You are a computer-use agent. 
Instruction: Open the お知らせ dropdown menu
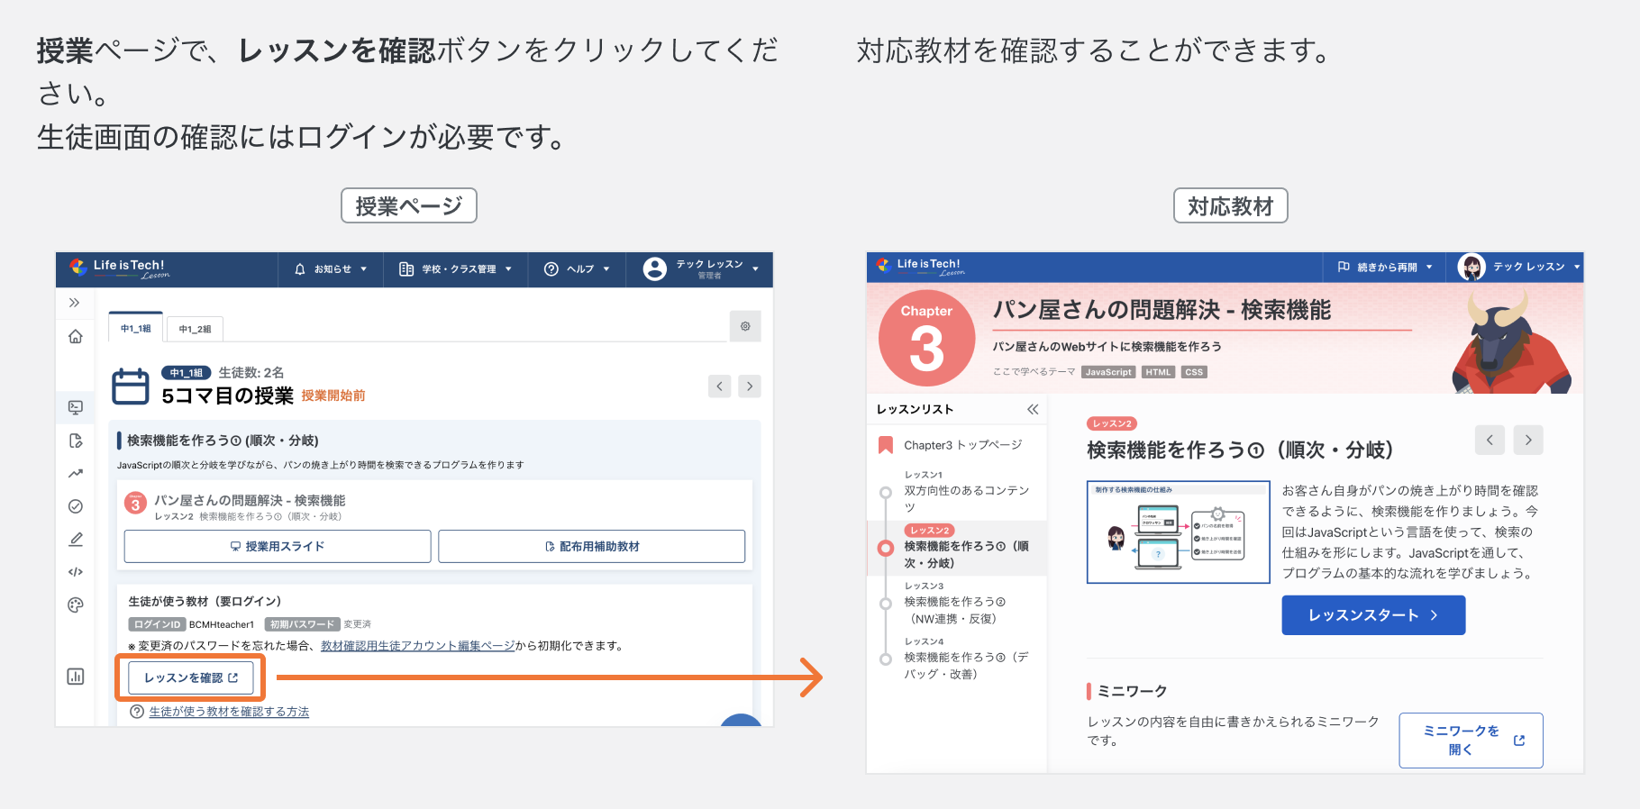tap(331, 269)
